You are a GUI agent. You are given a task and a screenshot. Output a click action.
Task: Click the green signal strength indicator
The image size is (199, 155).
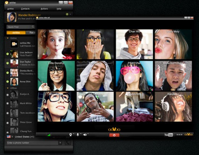point(49,135)
